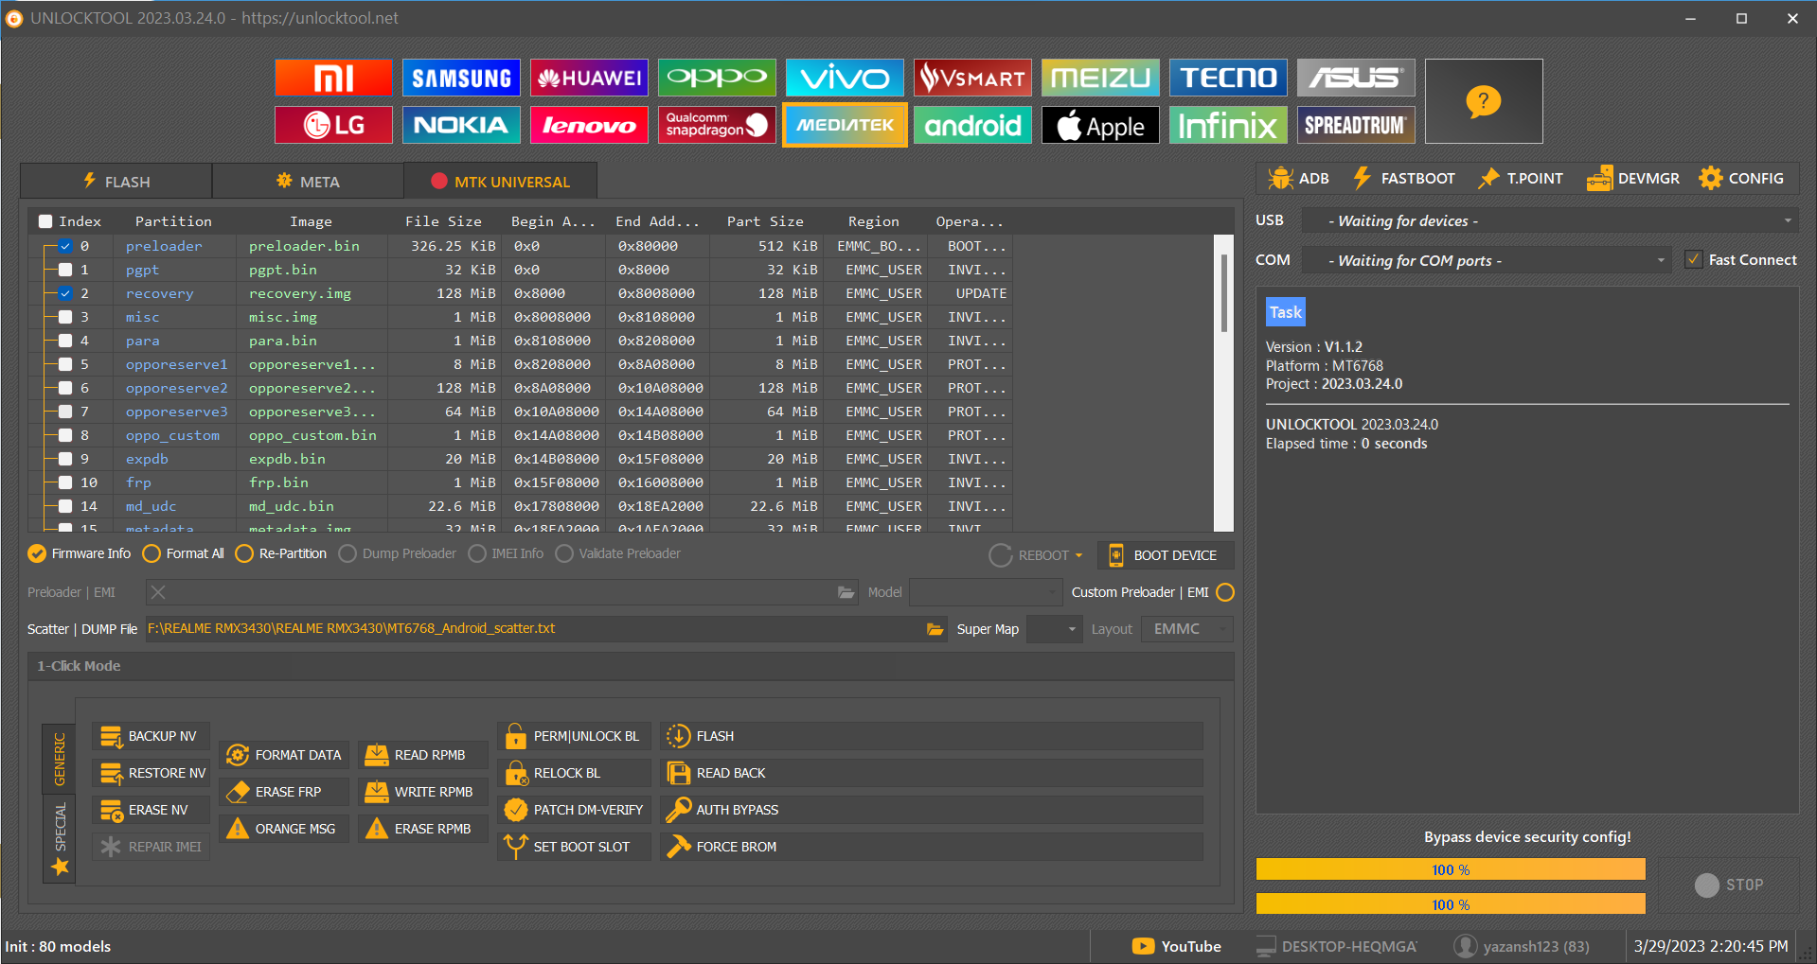The image size is (1817, 964).
Task: Open CONFIG gear settings
Action: [x=1741, y=178]
